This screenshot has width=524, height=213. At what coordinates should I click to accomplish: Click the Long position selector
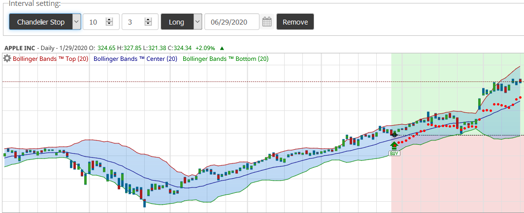coord(176,22)
